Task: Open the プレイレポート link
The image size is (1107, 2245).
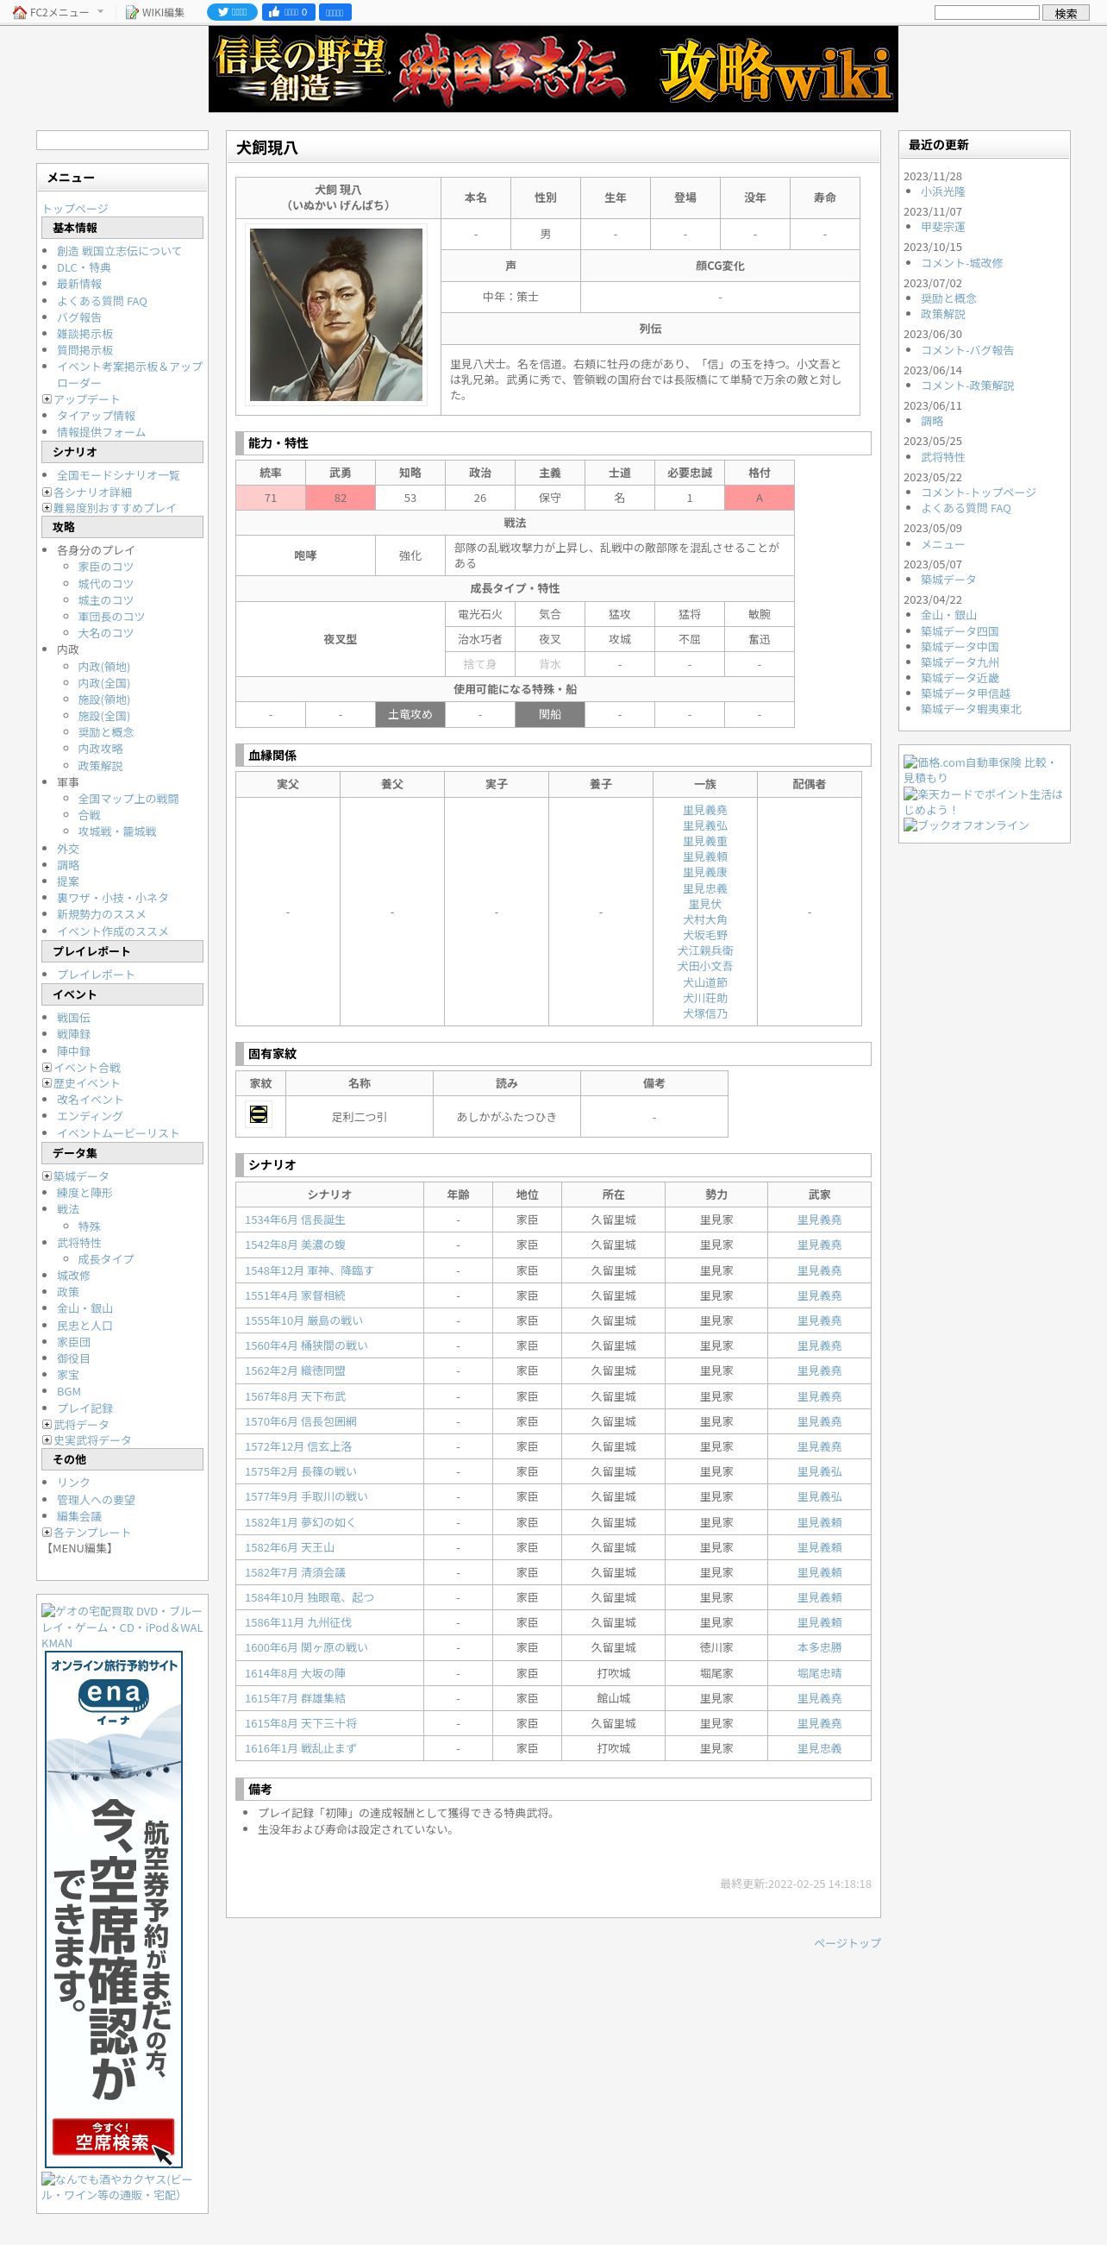Action: pos(96,975)
